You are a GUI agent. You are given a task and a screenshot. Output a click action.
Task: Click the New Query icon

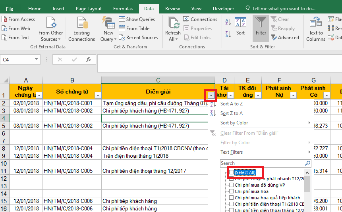click(108, 29)
